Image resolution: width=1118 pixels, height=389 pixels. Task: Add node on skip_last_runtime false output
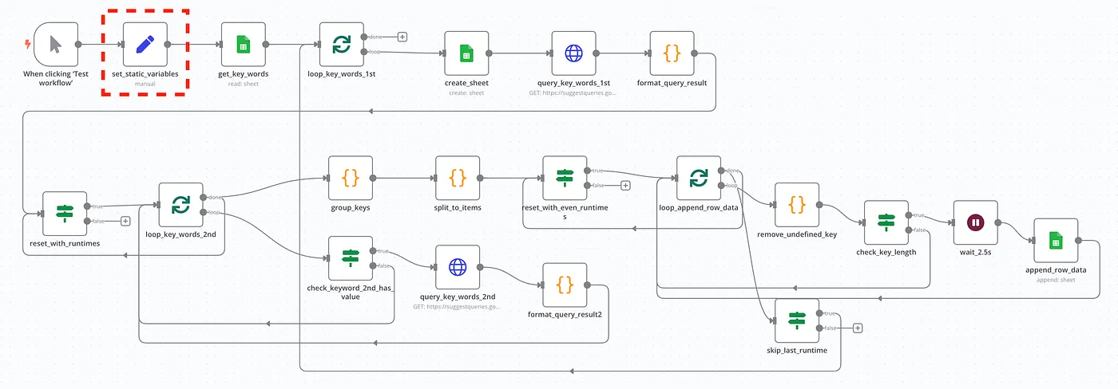(x=858, y=328)
